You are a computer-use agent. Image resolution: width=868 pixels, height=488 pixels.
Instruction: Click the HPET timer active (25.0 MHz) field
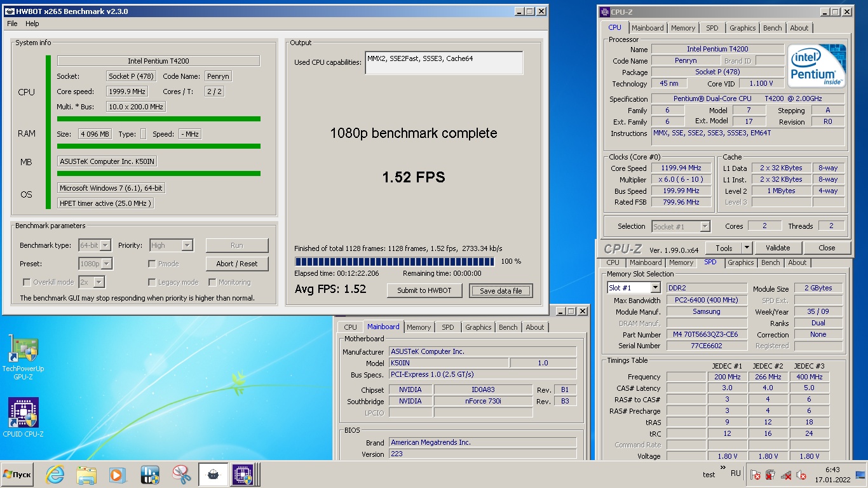coord(105,203)
